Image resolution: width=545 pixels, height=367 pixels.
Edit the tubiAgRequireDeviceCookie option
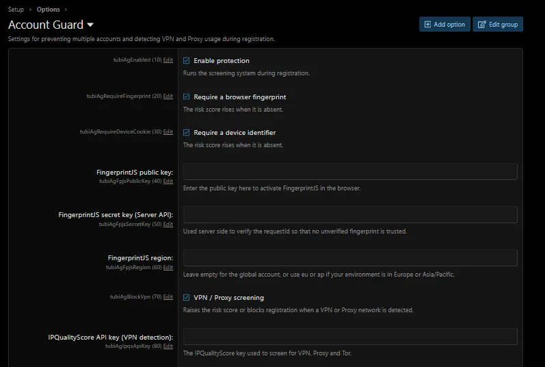click(x=168, y=132)
